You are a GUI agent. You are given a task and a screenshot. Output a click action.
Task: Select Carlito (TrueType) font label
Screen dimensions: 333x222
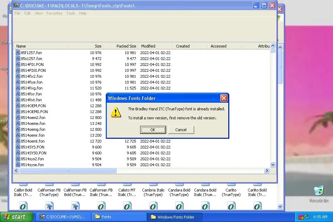coord(231,192)
